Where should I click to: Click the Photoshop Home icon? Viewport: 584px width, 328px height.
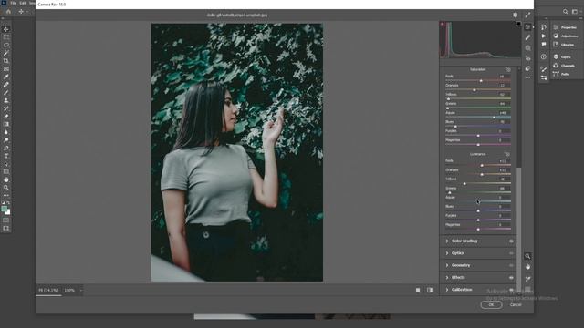[8, 12]
